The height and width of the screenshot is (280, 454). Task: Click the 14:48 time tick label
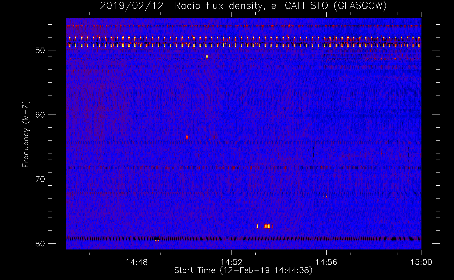pyautogui.click(x=137, y=262)
